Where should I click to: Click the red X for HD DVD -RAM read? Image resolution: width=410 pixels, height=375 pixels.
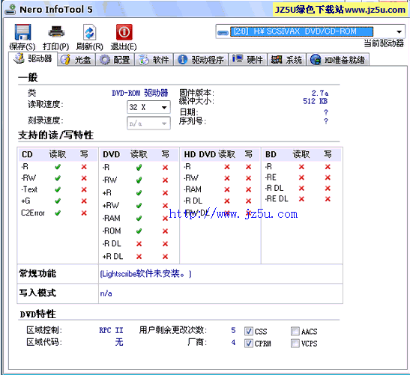(x=227, y=189)
